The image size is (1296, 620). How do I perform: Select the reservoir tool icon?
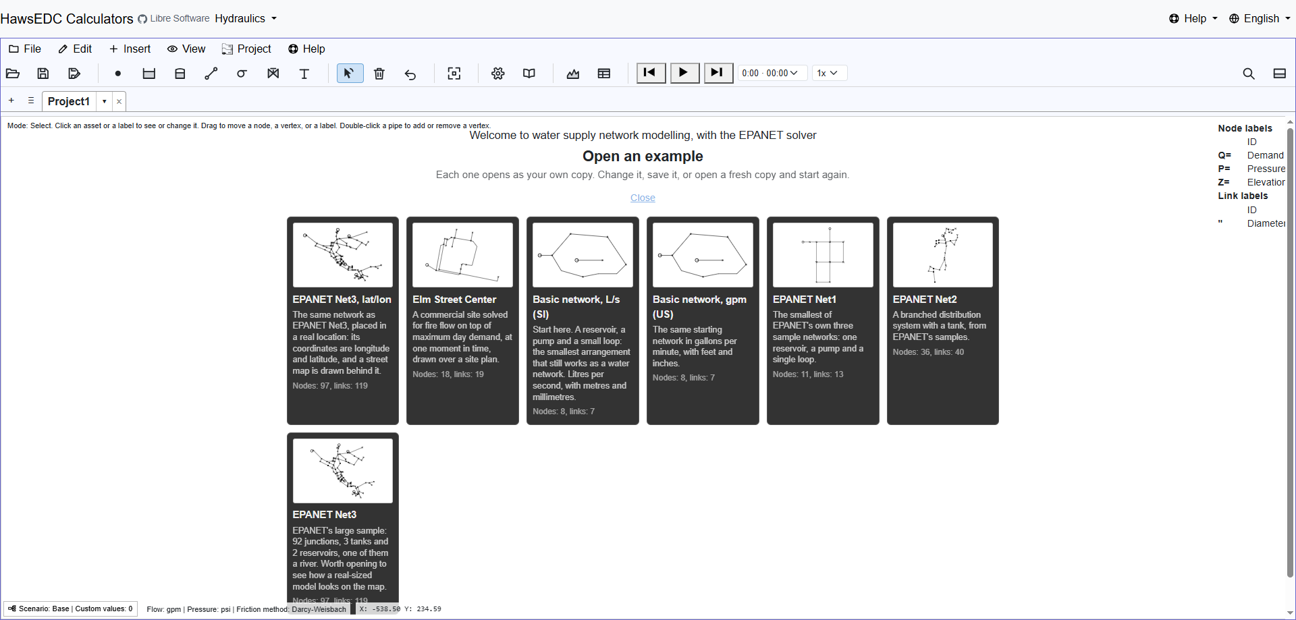(149, 74)
